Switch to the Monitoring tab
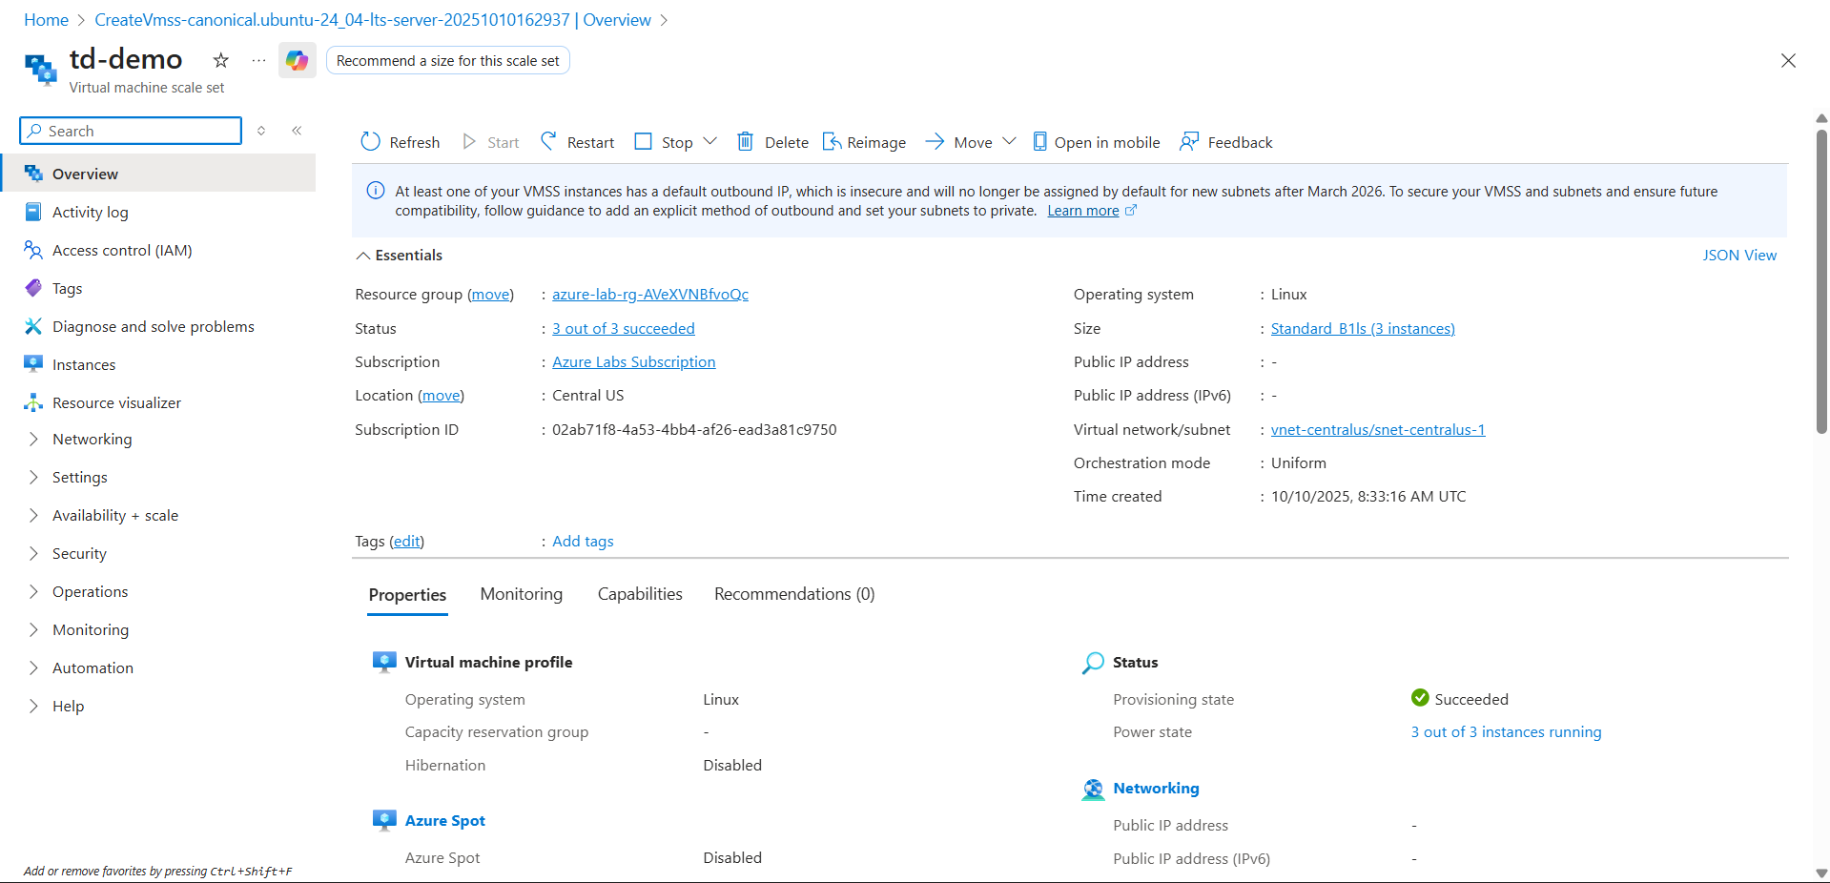 pyautogui.click(x=521, y=594)
